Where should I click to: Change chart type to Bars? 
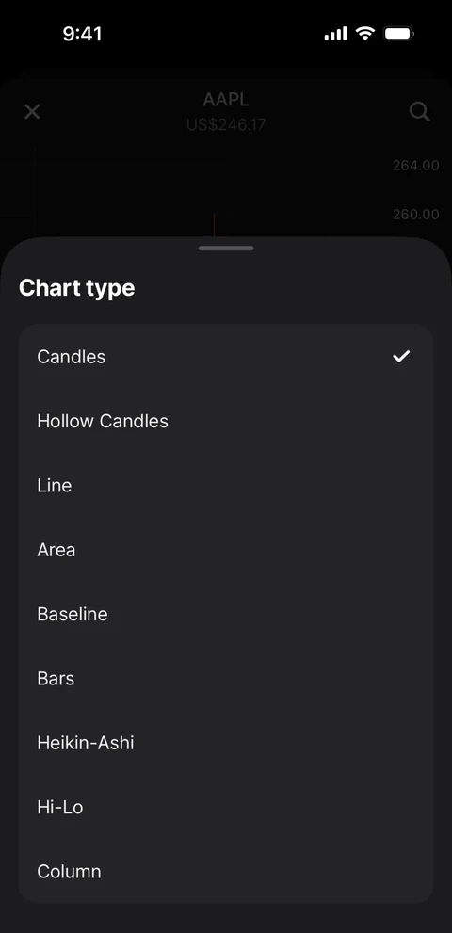(226, 678)
